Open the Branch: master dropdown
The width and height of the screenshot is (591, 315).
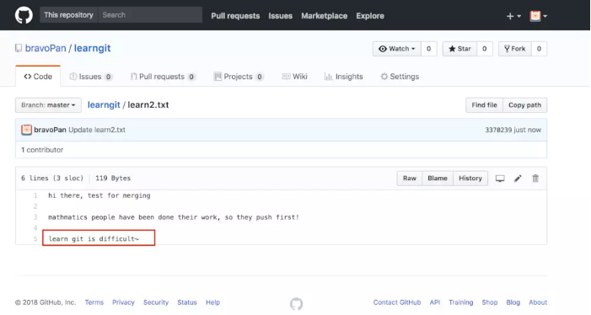(48, 105)
